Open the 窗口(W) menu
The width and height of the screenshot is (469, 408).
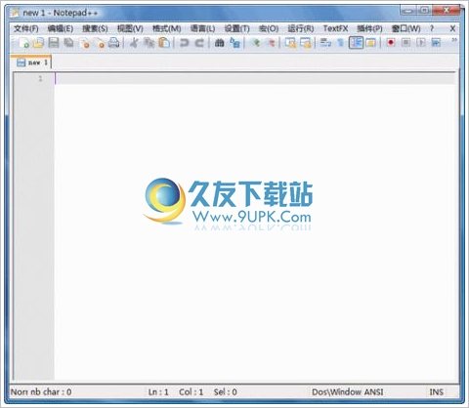[406, 28]
